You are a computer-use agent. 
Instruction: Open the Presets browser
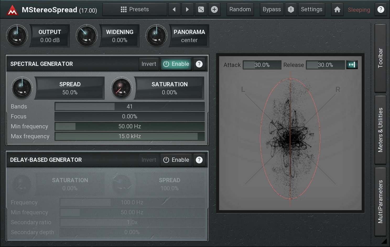tap(135, 10)
